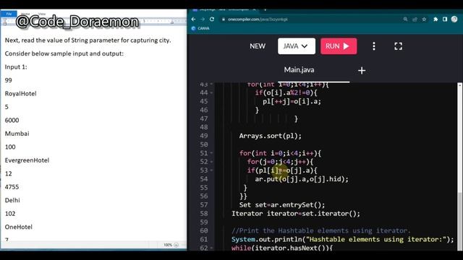Image resolution: width=463 pixels, height=260 pixels.
Task: Collapse code fold at line 53
Action: (212, 170)
